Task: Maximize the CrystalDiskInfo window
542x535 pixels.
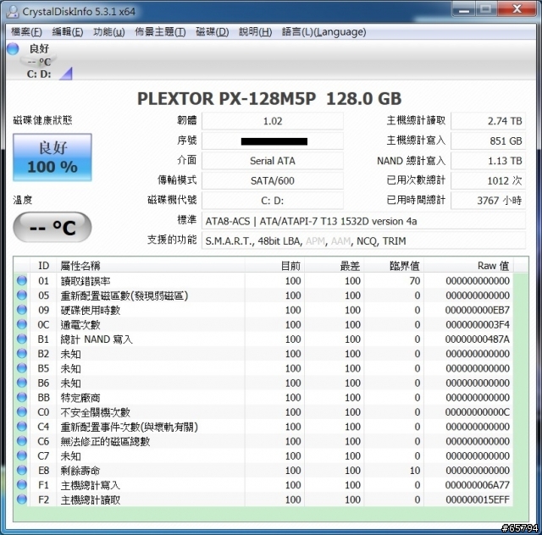Action: (x=486, y=9)
